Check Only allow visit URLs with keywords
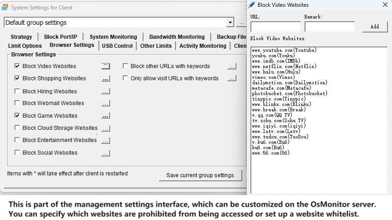The height and width of the screenshot is (220, 392). 125,78
